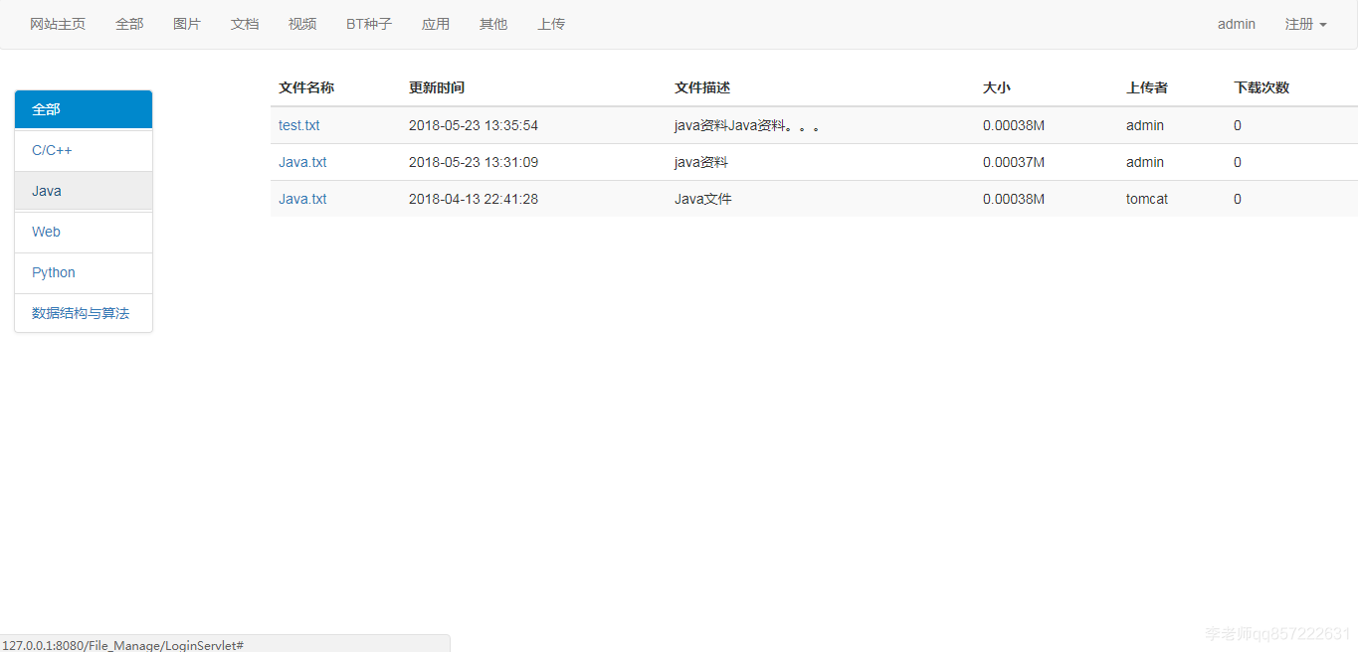Open the BT种子 section

tap(368, 24)
